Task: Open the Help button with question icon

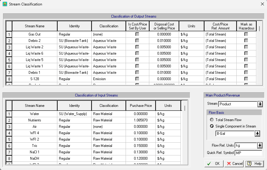Action: pos(254,164)
